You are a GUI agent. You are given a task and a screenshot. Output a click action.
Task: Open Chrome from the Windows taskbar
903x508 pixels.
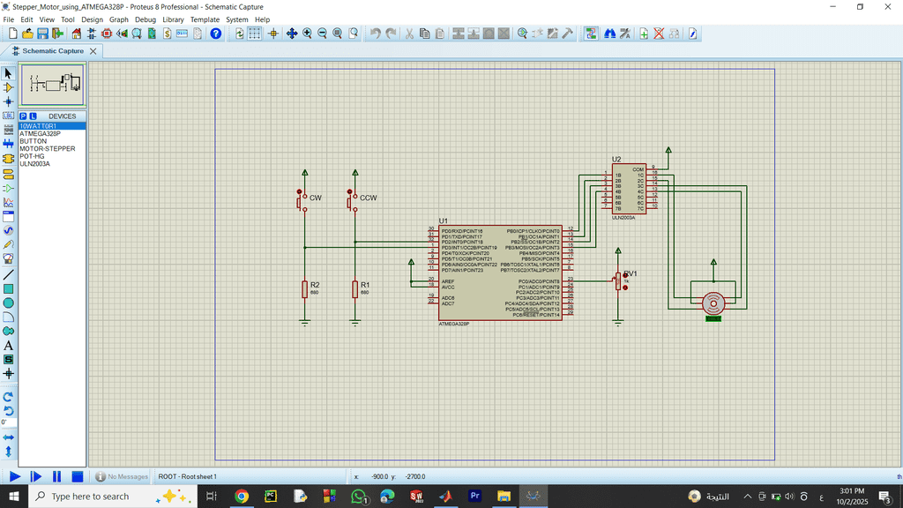[241, 497]
